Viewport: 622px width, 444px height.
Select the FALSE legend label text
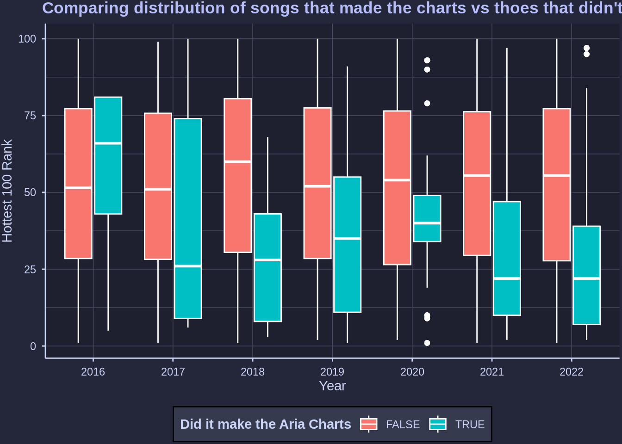(403, 425)
